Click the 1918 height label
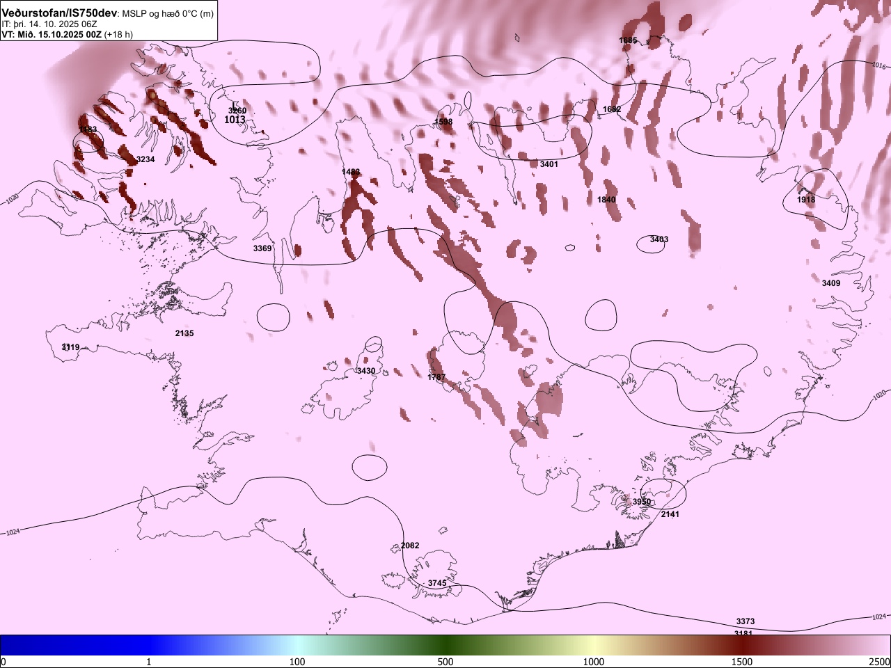Screen dimensions: 891x668 tap(806, 200)
